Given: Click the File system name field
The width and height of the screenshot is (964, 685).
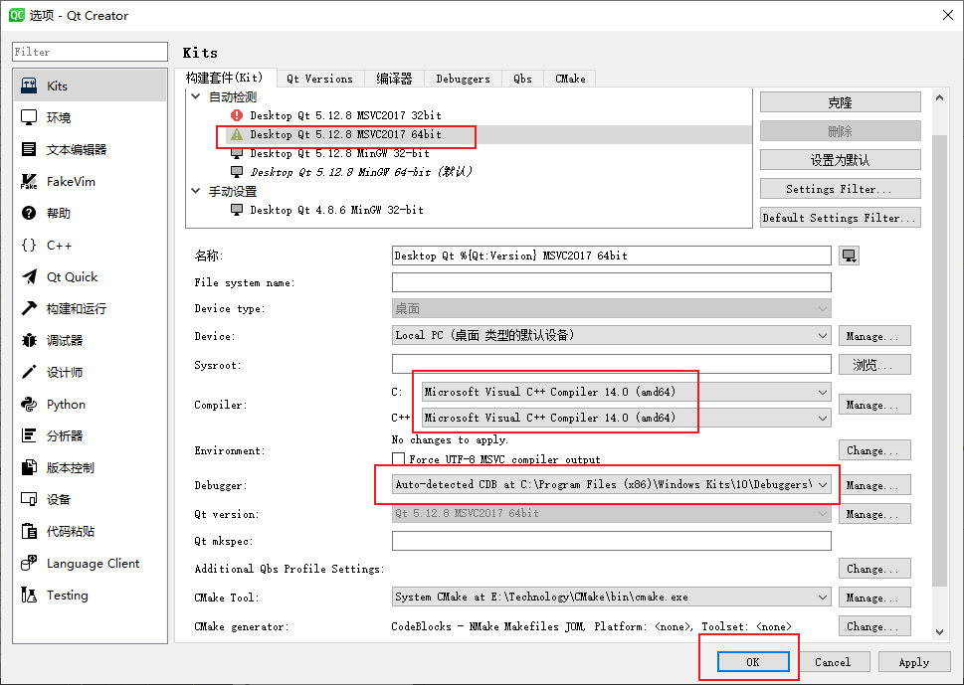Looking at the screenshot, I should point(611,282).
